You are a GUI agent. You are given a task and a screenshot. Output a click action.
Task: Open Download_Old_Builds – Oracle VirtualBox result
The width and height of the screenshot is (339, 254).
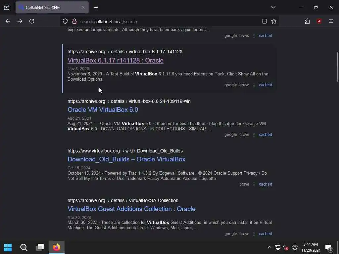pyautogui.click(x=126, y=159)
